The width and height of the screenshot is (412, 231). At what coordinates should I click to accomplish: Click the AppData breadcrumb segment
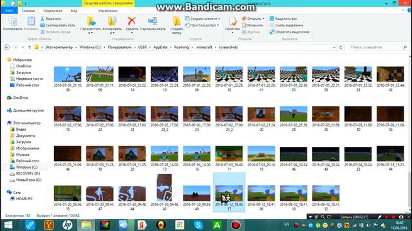point(160,47)
